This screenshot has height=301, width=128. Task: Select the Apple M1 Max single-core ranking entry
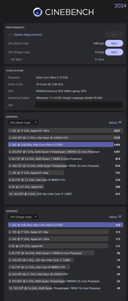(x=65, y=232)
